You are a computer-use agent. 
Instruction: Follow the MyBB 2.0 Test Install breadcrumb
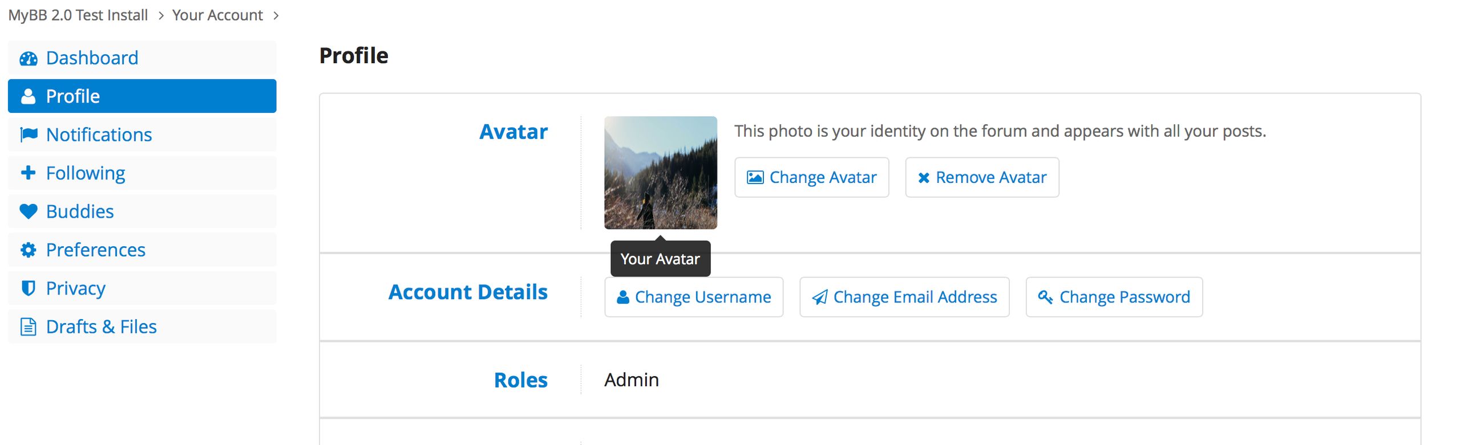[x=78, y=15]
